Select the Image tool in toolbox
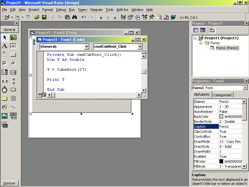Viewport: 249px width, 187px height. 5,116
